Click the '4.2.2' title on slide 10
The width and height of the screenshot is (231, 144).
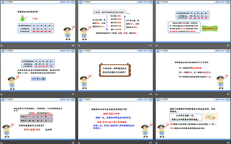9,2
